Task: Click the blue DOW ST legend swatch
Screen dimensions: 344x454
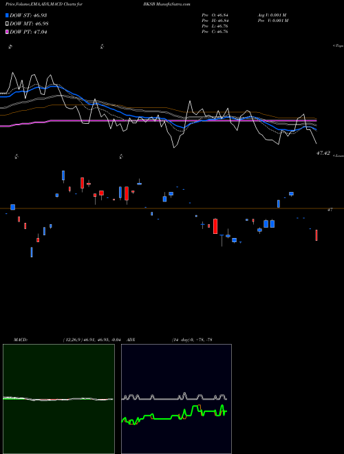Action: [x=8, y=15]
